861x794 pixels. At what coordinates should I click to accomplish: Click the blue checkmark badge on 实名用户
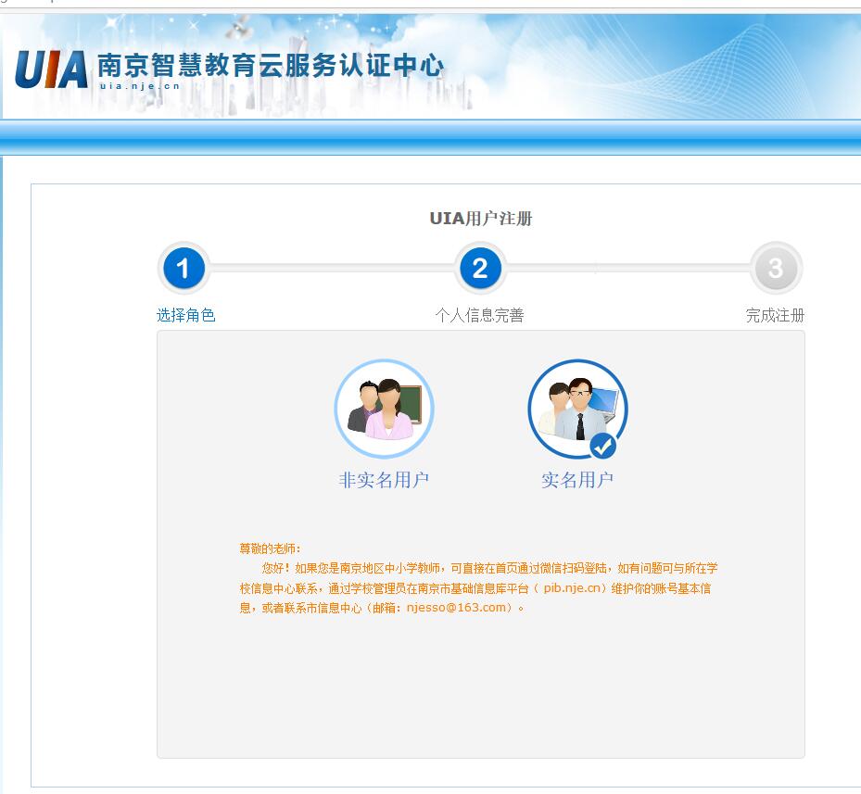603,446
